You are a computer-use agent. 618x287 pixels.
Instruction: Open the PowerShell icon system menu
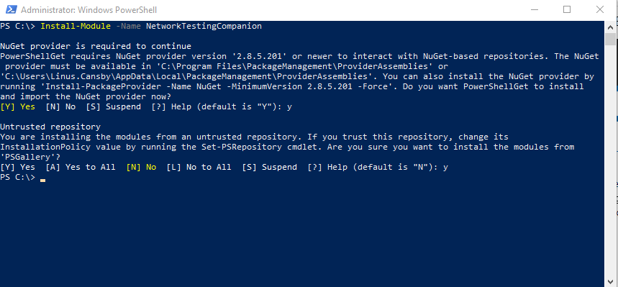pos(9,10)
